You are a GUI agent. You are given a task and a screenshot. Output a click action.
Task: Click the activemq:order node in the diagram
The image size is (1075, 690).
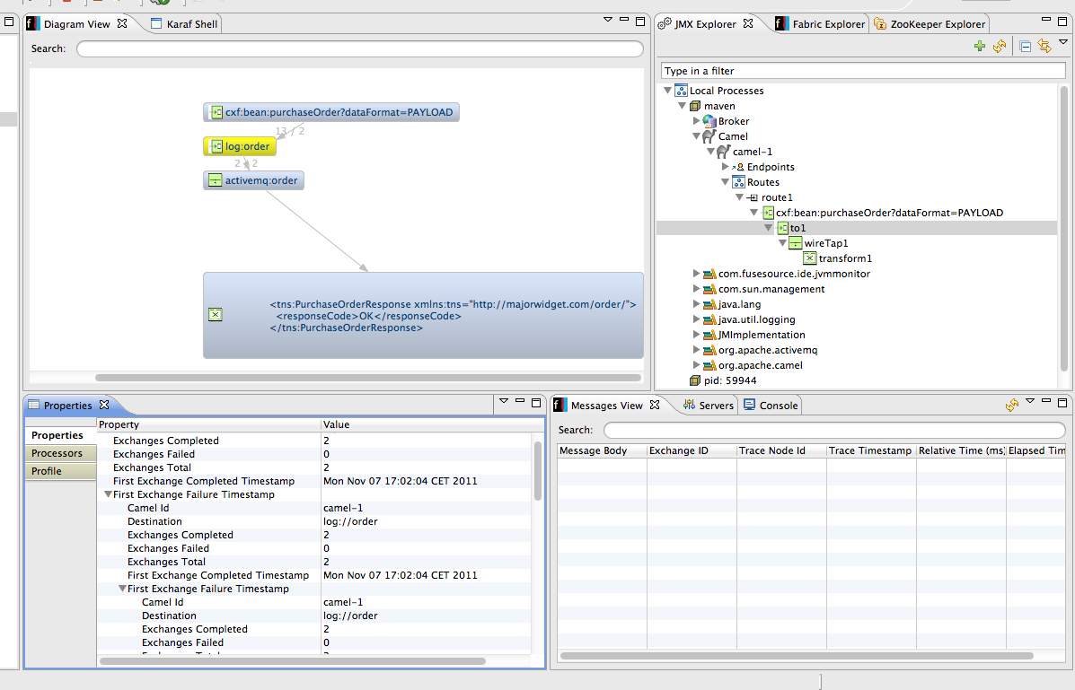pos(253,180)
